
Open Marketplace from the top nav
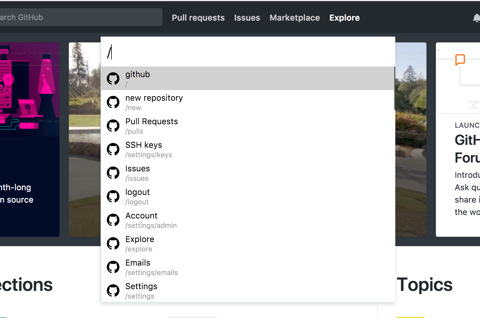pyautogui.click(x=295, y=18)
